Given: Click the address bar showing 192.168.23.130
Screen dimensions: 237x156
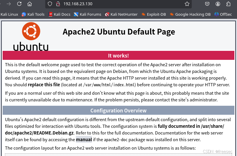Looking at the screenshot, I should coord(118,4).
